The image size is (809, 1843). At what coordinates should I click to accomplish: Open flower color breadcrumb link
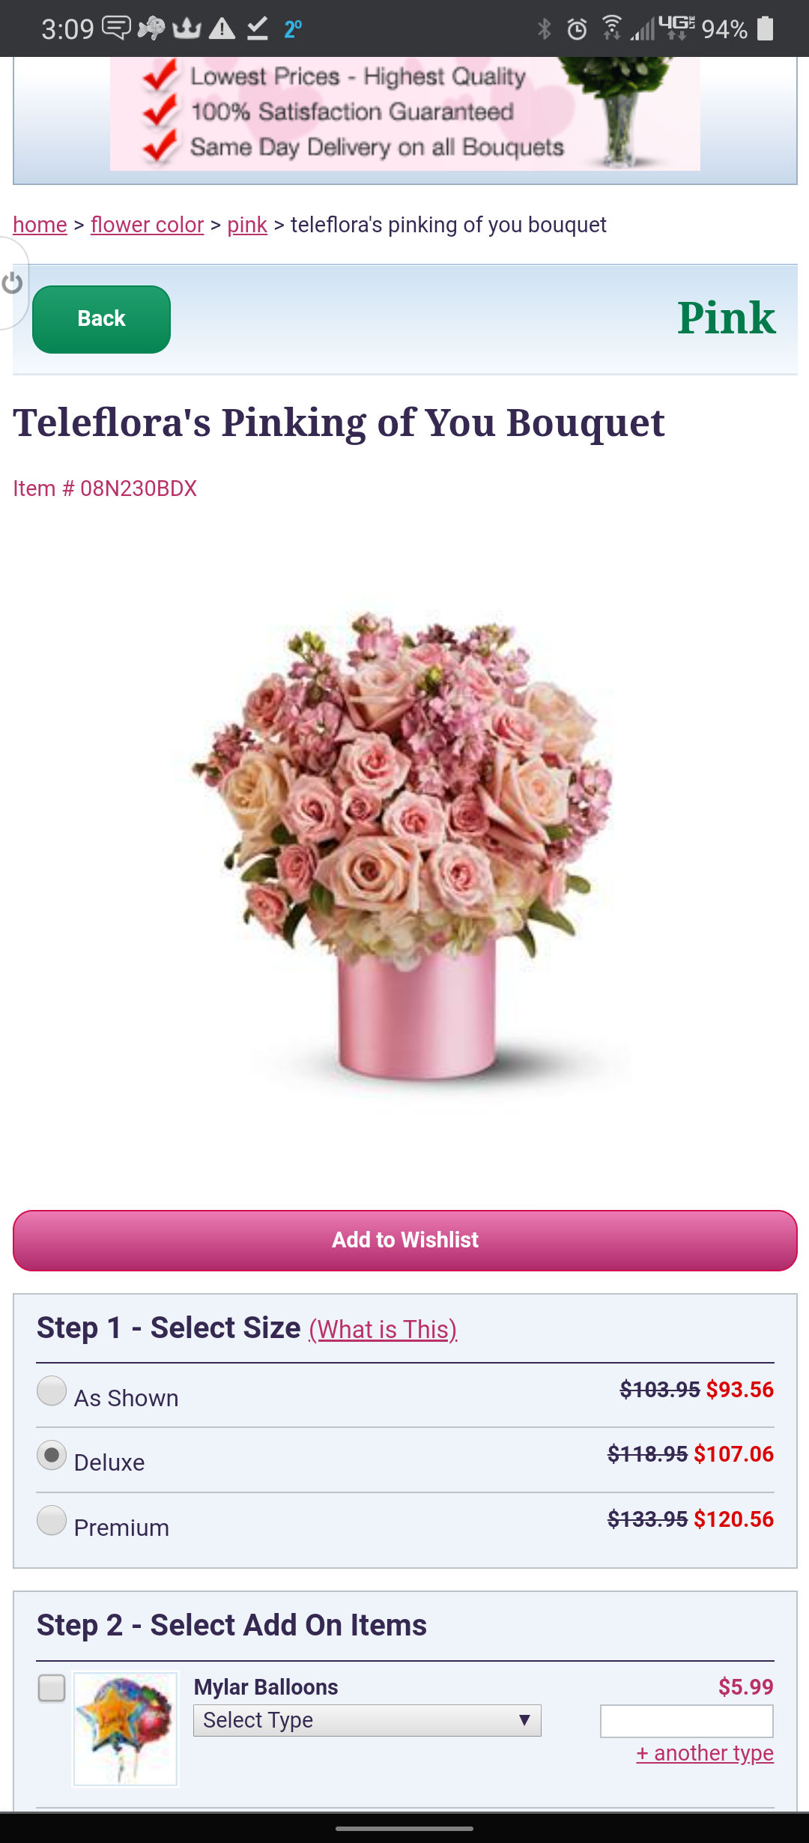pos(147,225)
